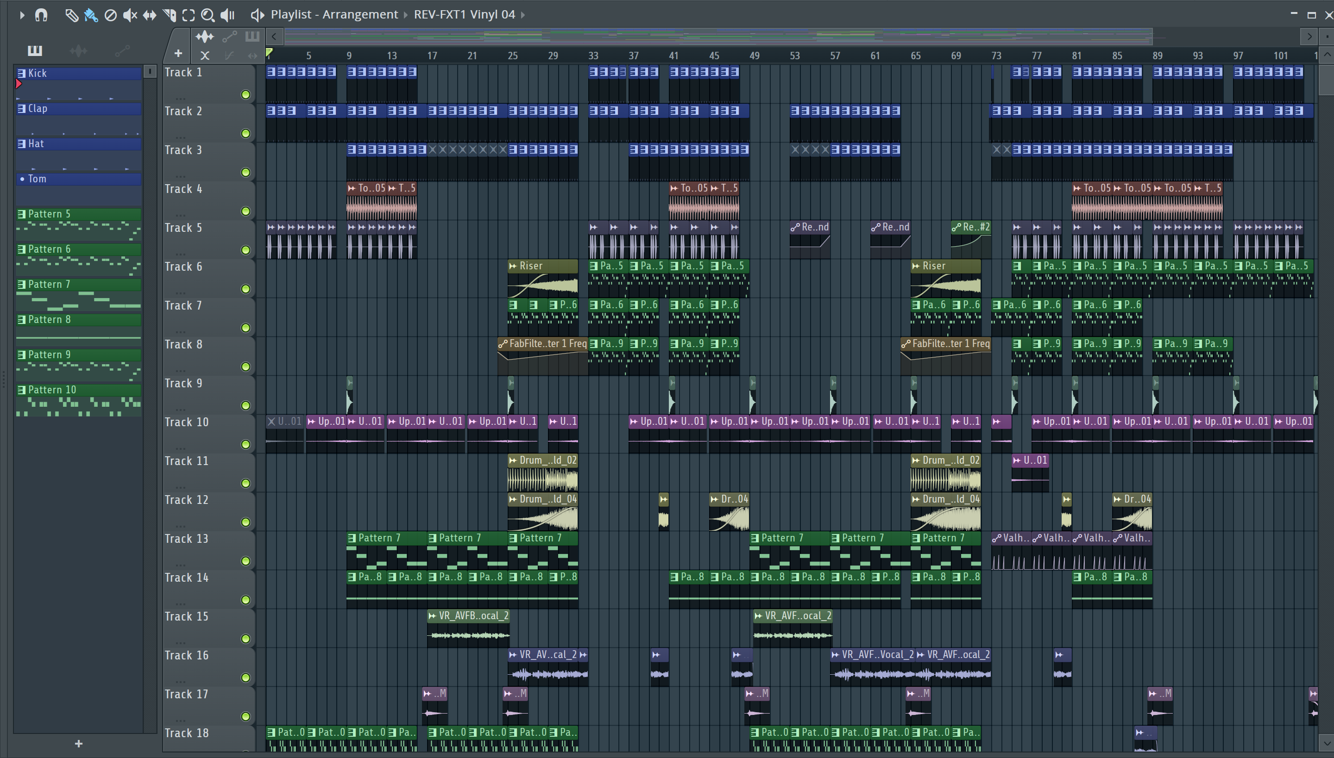
Task: Select first VR_AVFB vocal clip on Track 15
Action: [x=468, y=628]
